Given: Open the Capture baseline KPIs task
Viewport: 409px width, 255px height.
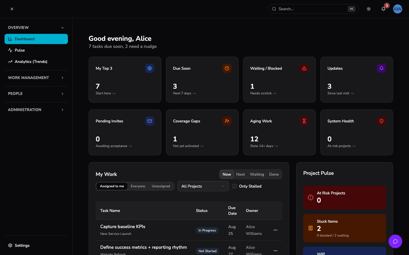Looking at the screenshot, I should pos(123,226).
